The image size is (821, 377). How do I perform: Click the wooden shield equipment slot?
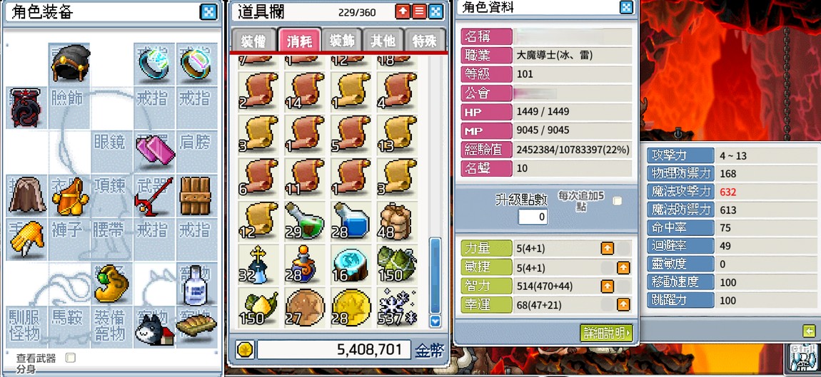point(196,196)
